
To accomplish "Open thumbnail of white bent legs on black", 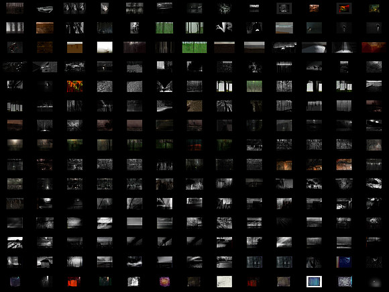I will point(224,28).
